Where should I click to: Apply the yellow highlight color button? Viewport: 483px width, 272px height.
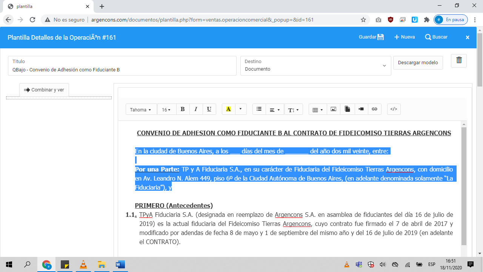(228, 109)
